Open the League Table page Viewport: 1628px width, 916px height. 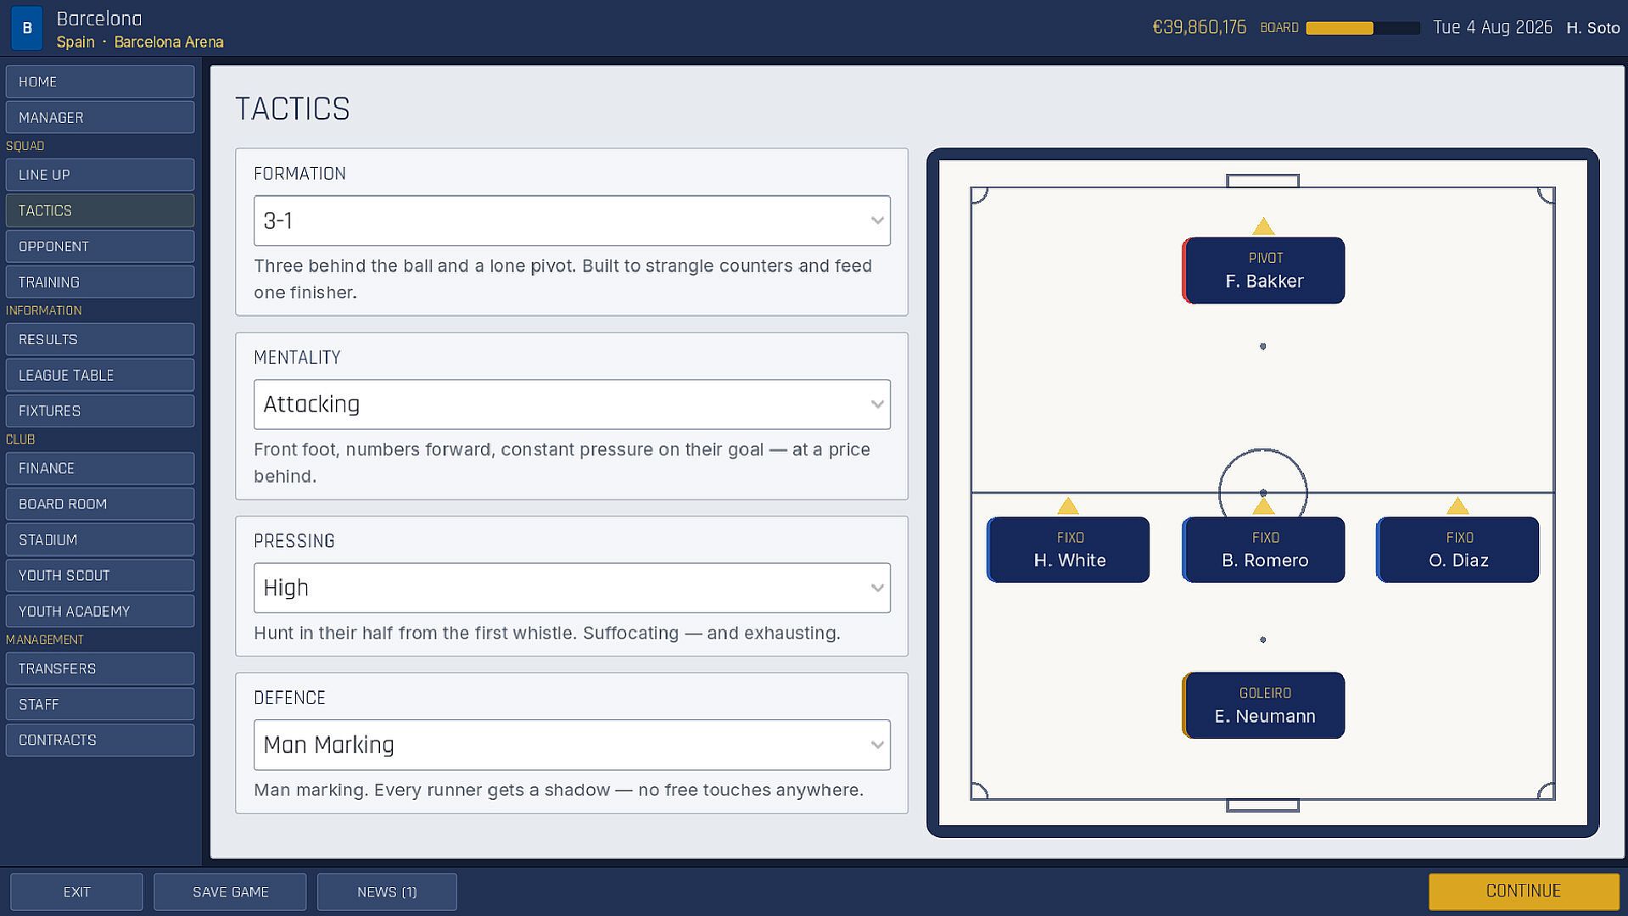[100, 375]
